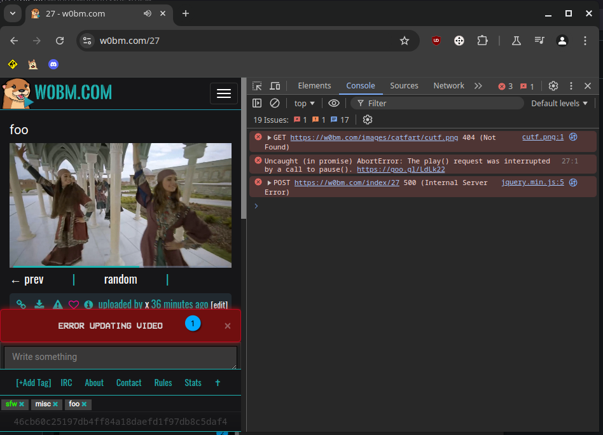Open uploader x's profile
The width and height of the screenshot is (603, 435).
click(x=147, y=305)
